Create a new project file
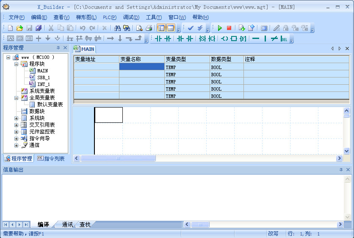This screenshot has height=238, width=354. (x=10, y=28)
